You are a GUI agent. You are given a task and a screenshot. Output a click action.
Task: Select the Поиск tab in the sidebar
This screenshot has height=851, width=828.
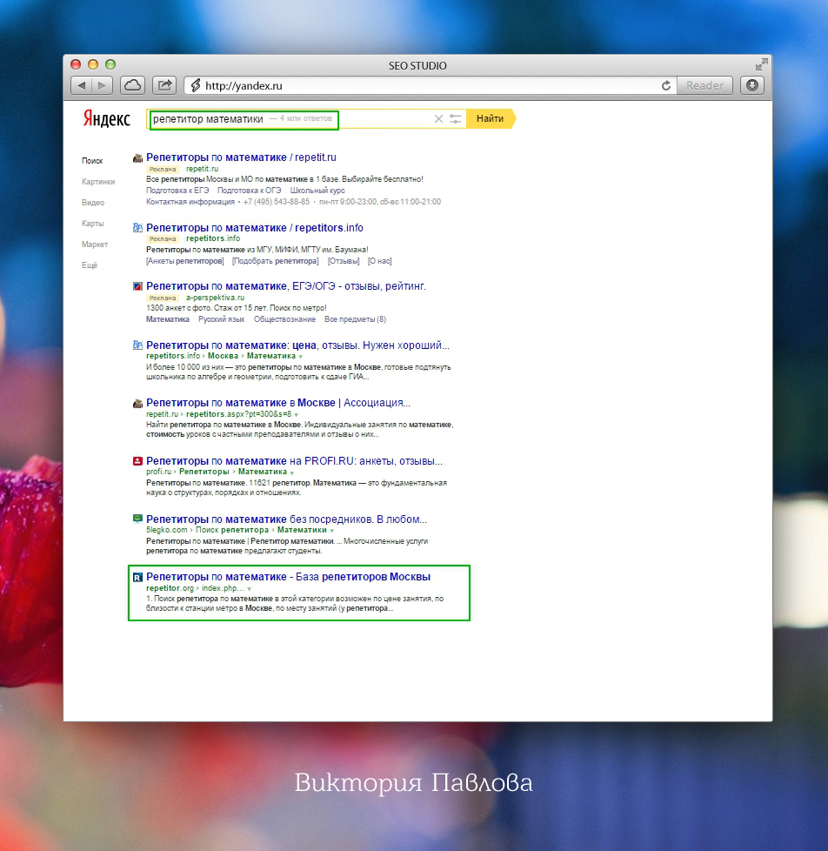click(x=92, y=161)
